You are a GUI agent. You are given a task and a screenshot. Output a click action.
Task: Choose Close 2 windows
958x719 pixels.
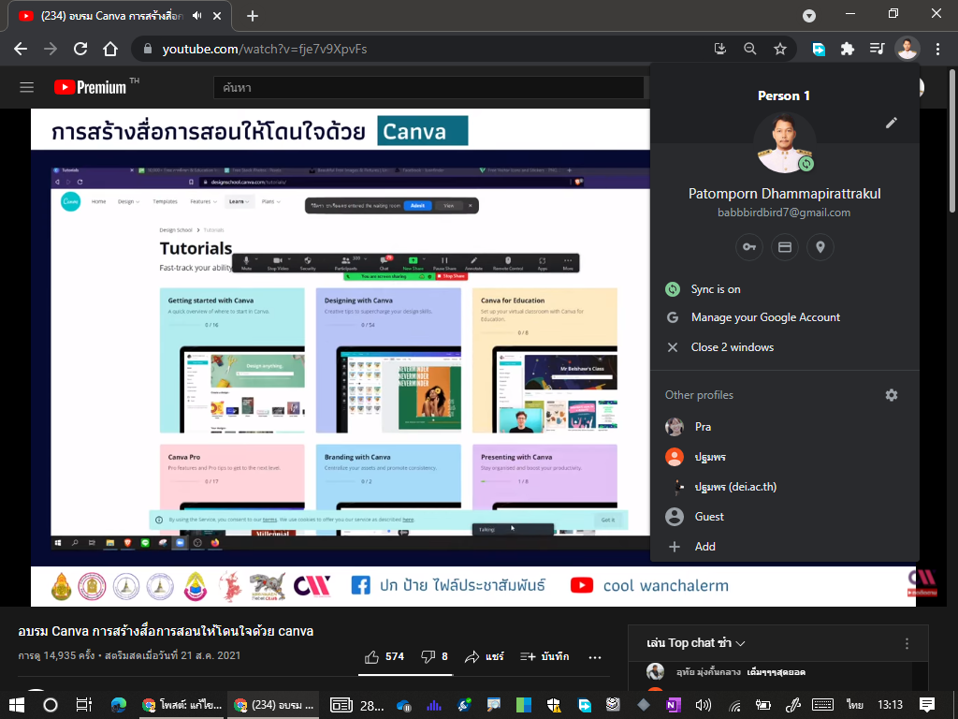point(785,347)
